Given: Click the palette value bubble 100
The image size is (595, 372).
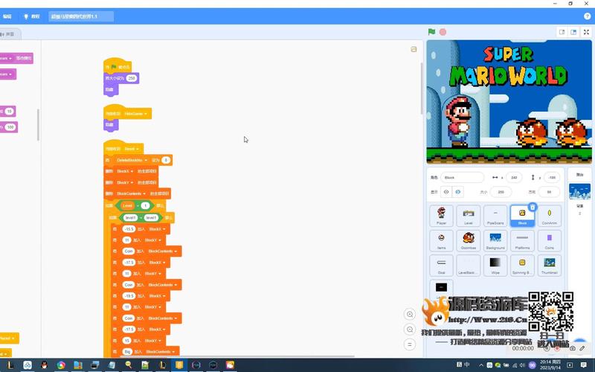Looking at the screenshot, I should [10, 127].
